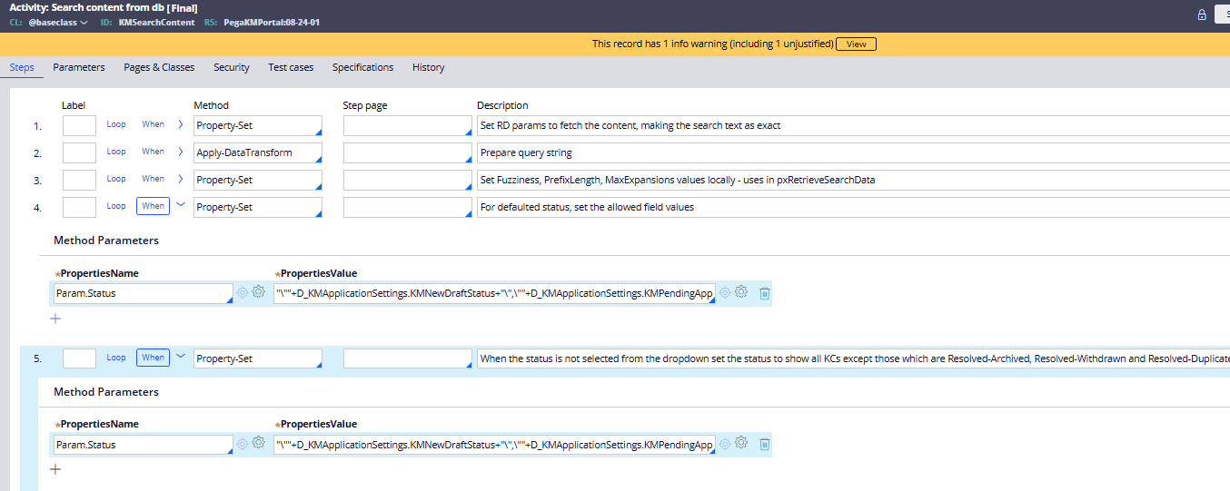Screen dimensions: 1230x491
Task: Delete the step 4 Param.Status parameter row
Action: tap(765, 292)
